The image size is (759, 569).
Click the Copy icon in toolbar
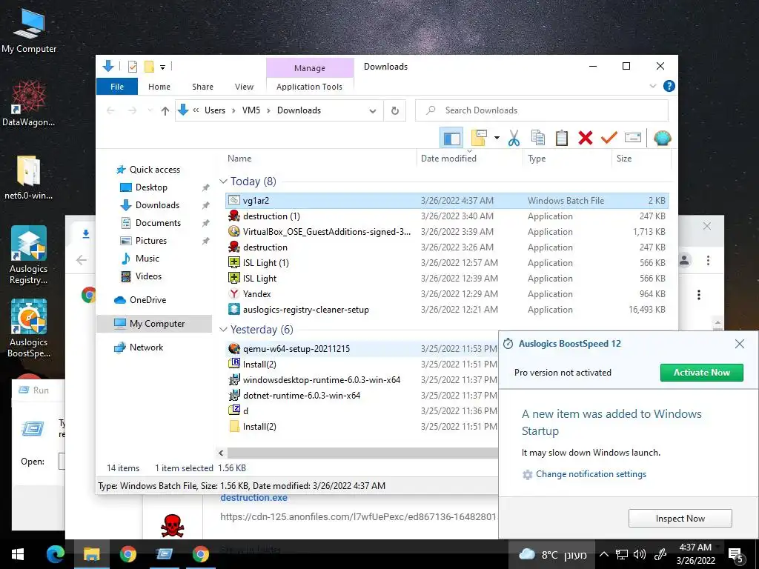tap(538, 139)
